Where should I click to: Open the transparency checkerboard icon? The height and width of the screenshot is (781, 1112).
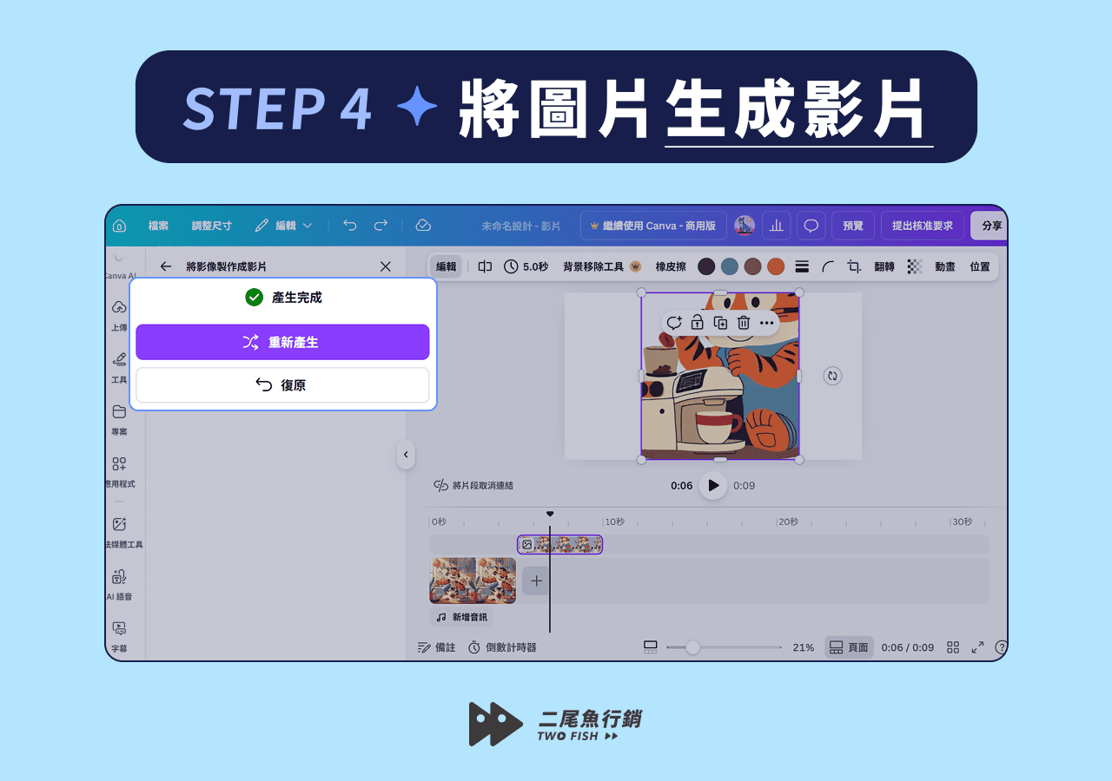915,266
